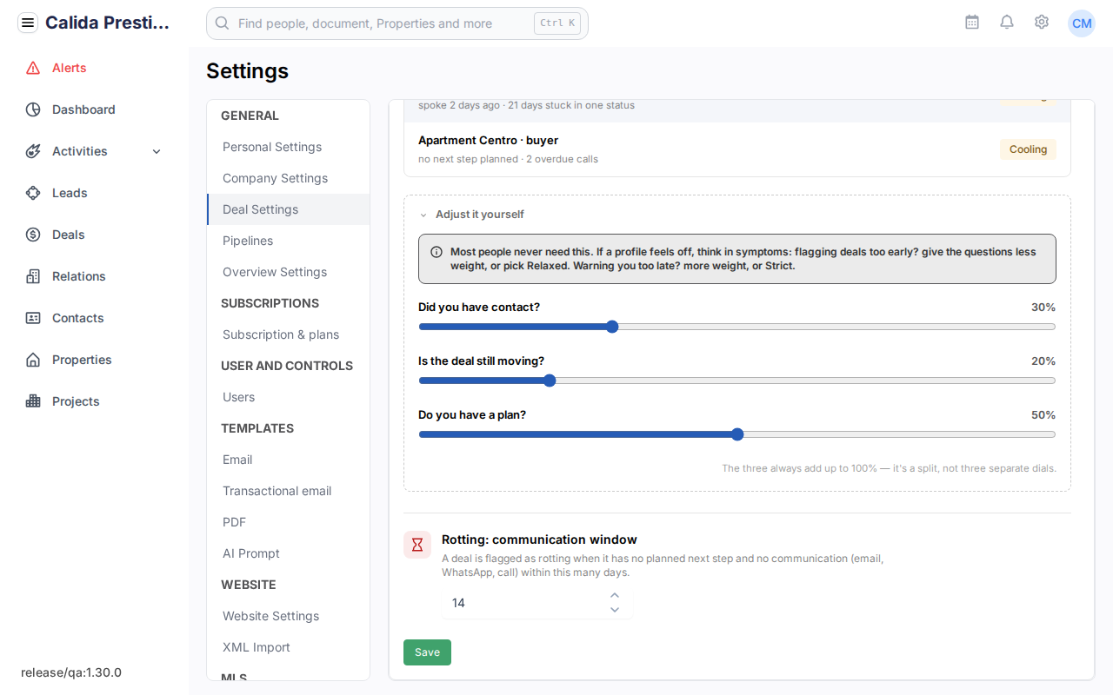Open notifications bell icon
The height and width of the screenshot is (695, 1113).
[x=1007, y=23]
